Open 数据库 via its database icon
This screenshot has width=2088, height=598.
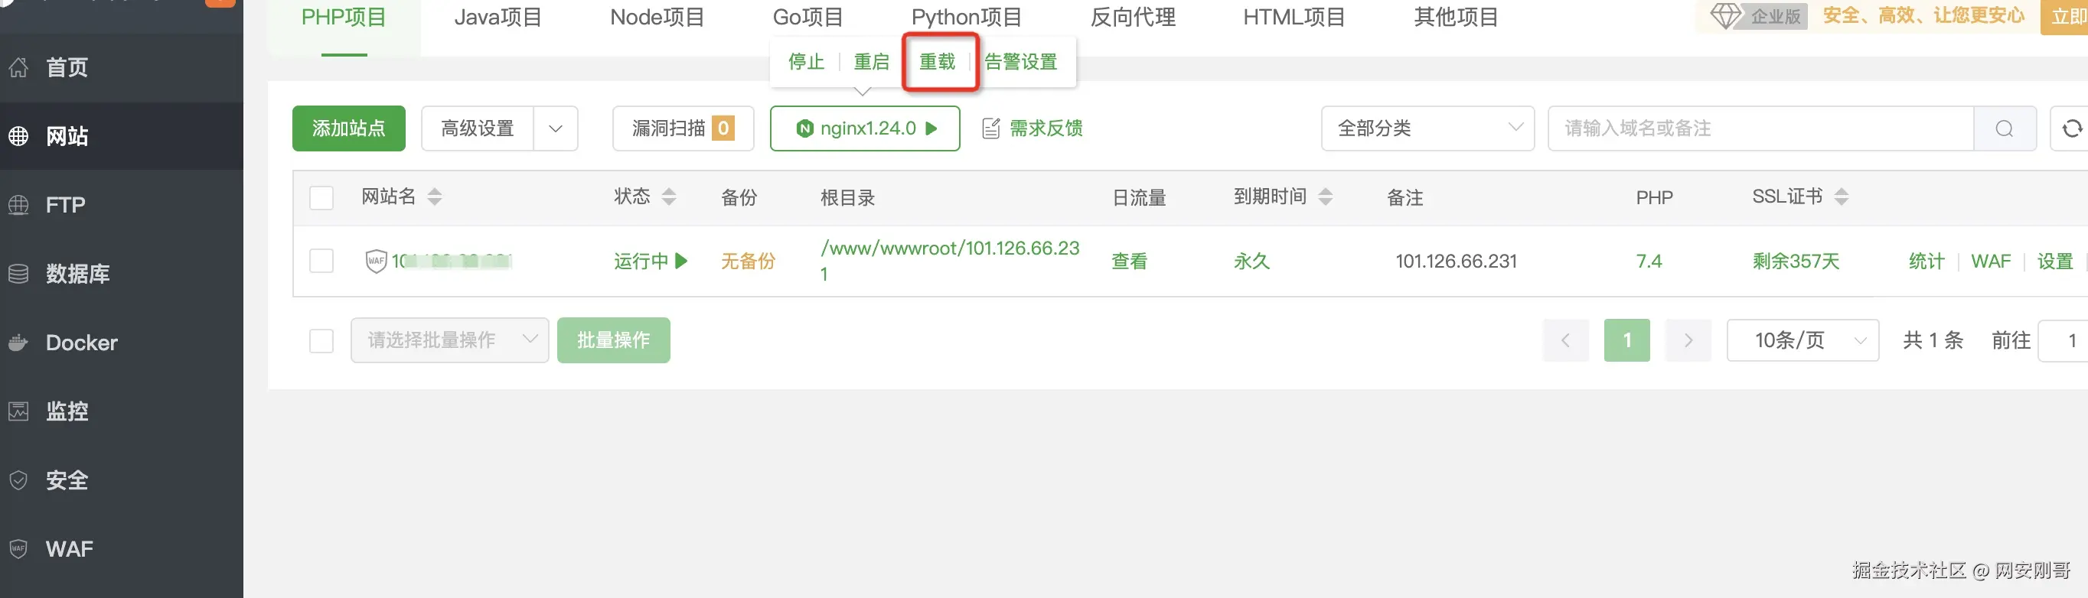click(x=18, y=274)
